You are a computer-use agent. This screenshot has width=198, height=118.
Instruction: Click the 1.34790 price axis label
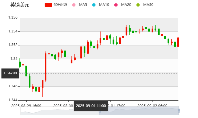pyautogui.click(x=10, y=73)
